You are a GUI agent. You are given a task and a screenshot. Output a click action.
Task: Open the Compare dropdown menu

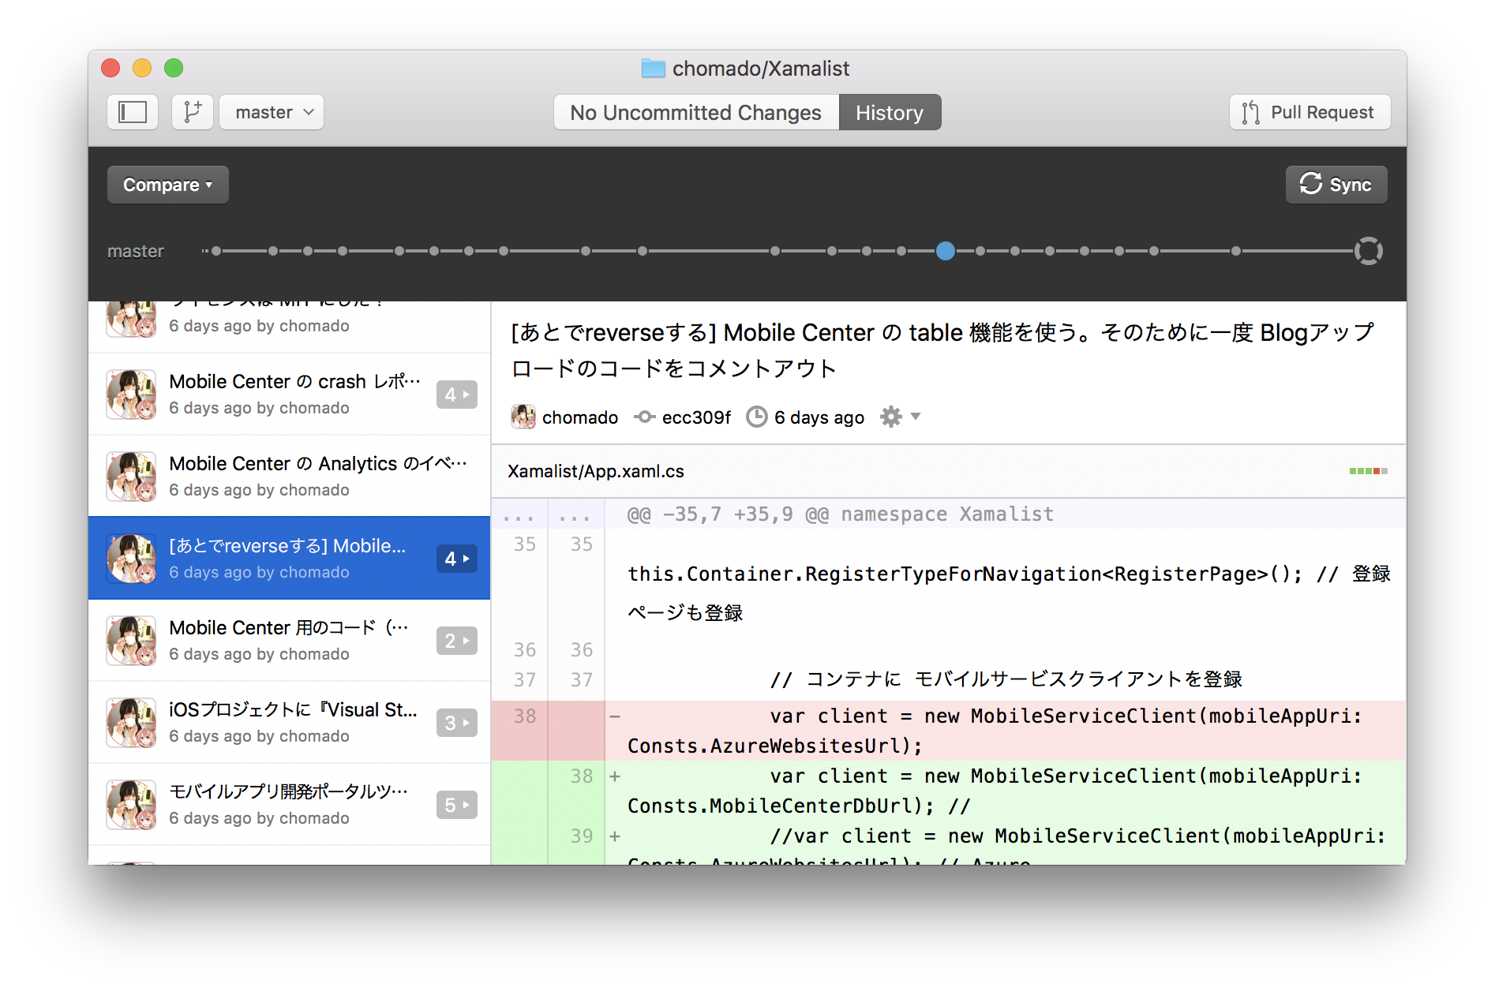pos(168,185)
